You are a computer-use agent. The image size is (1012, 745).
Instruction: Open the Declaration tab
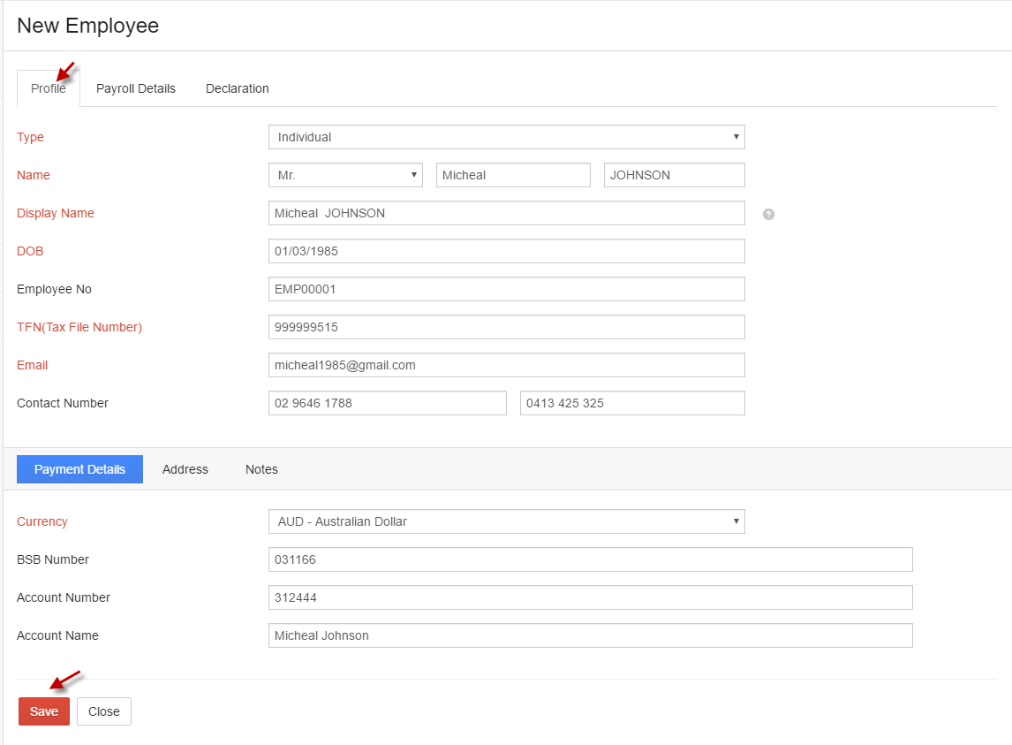pos(237,88)
